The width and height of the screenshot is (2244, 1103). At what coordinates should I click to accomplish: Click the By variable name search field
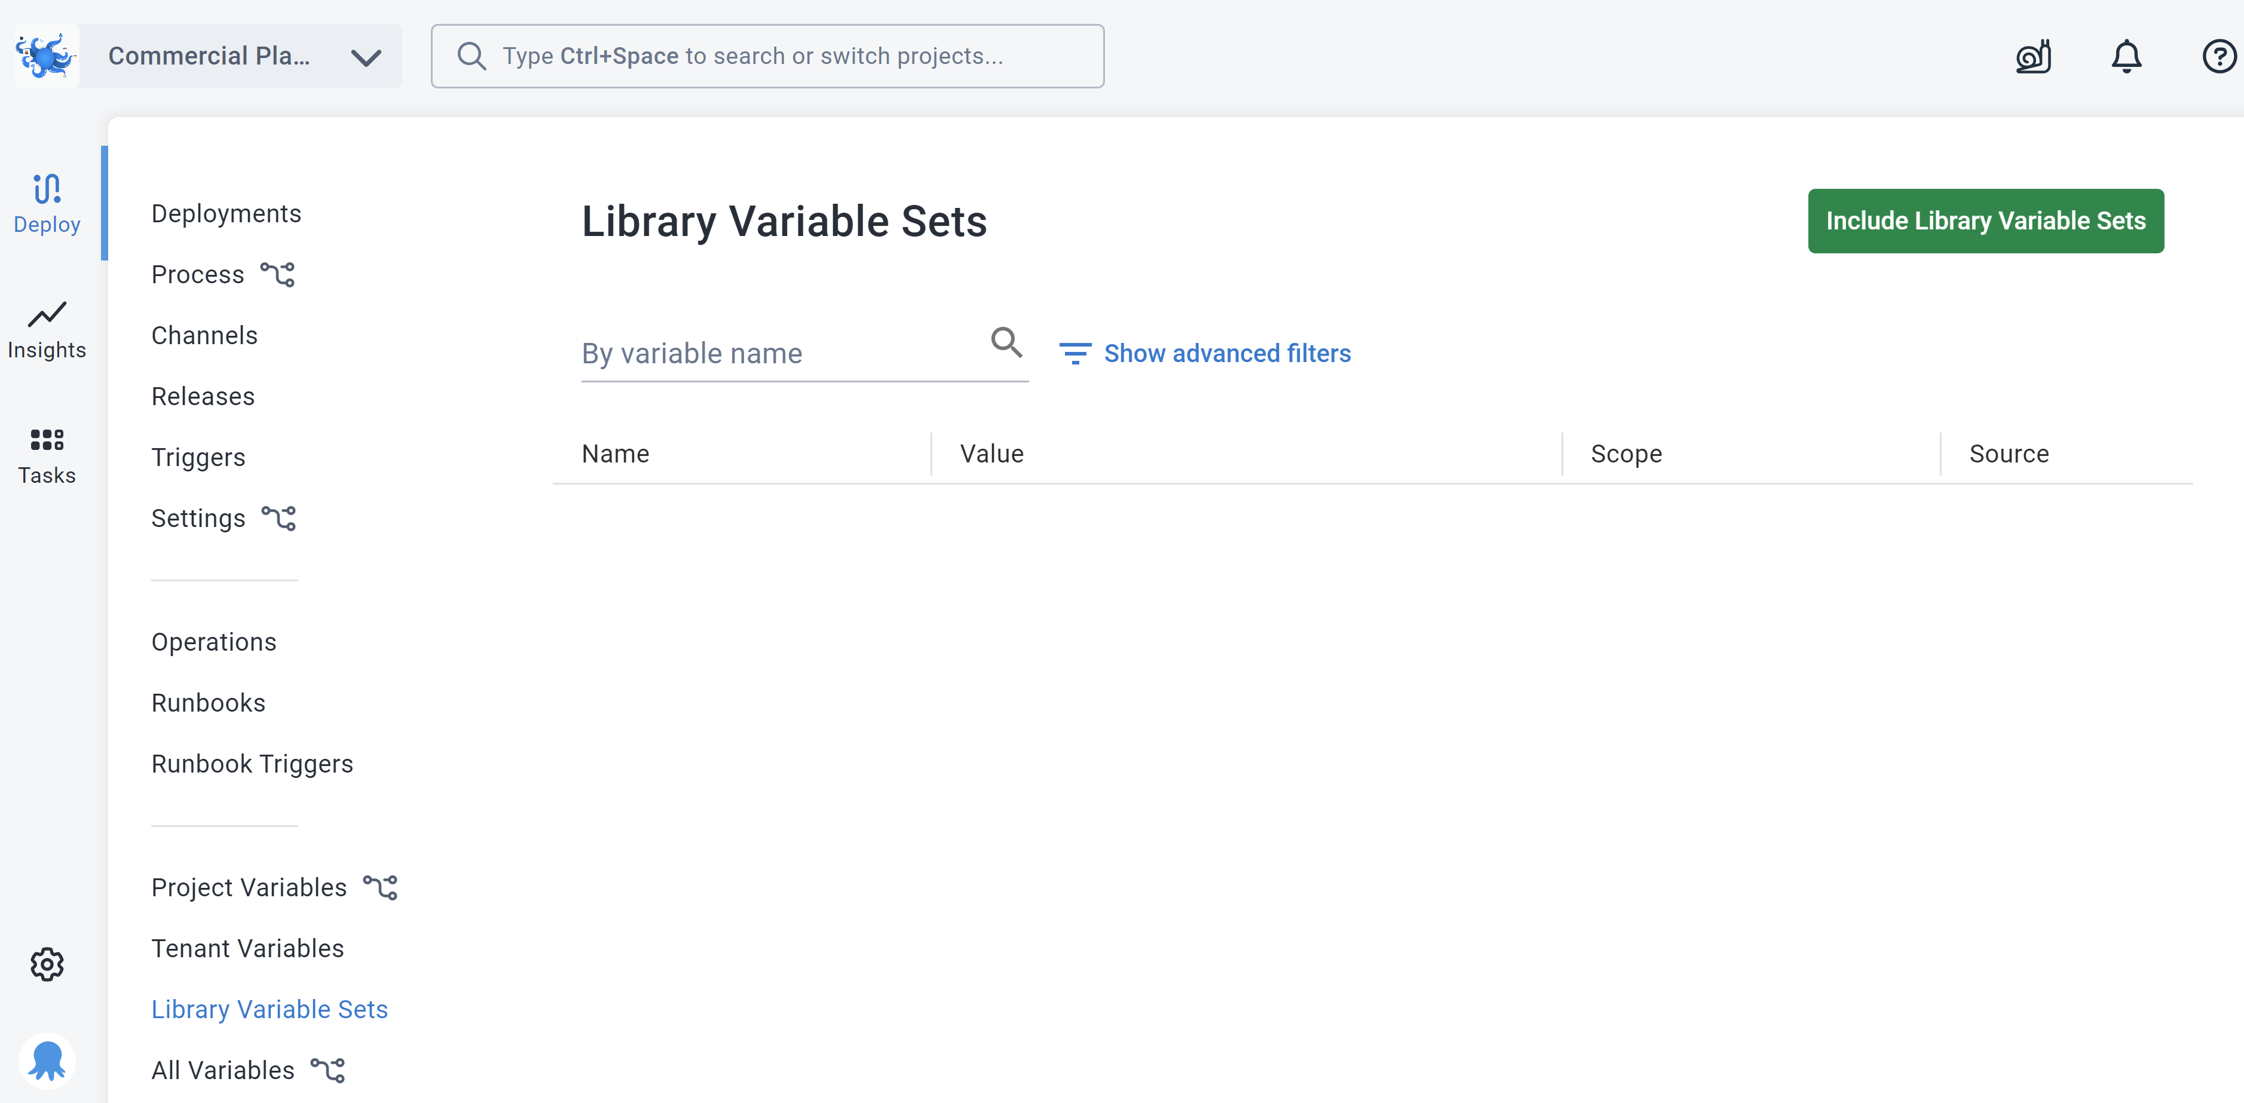click(x=767, y=353)
